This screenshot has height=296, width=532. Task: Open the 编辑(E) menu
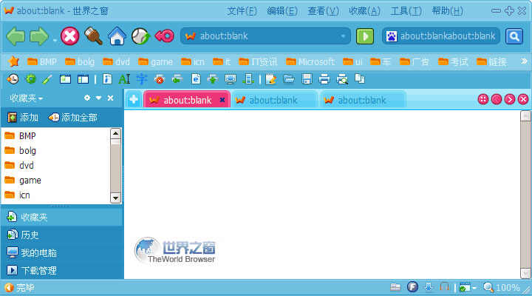pos(282,11)
